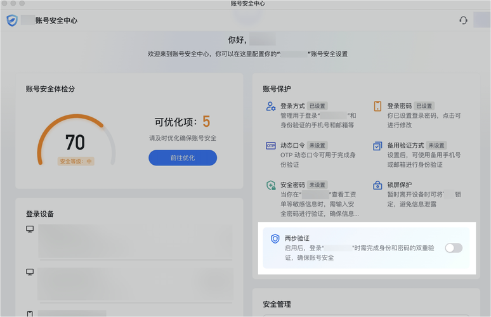Image resolution: width=491 pixels, height=317 pixels.
Task: Click the blue shield logo of 账号安全中心
Action: tap(12, 20)
